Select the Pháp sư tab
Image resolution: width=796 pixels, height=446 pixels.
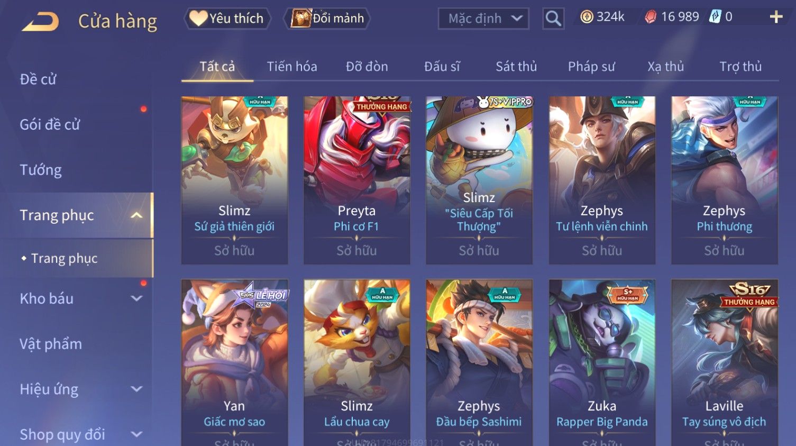[591, 67]
